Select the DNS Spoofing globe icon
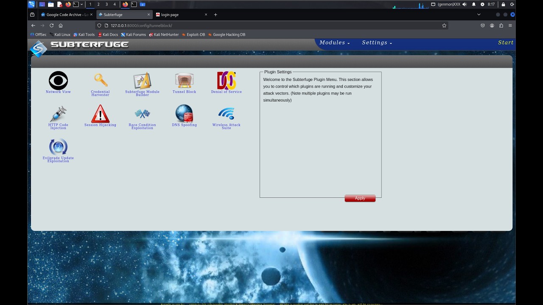 click(184, 114)
